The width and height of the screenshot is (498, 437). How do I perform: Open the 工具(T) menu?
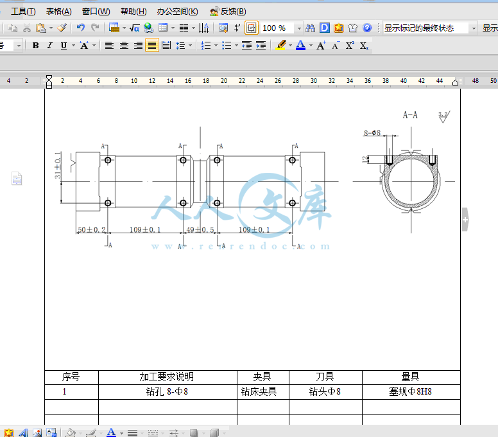click(24, 12)
